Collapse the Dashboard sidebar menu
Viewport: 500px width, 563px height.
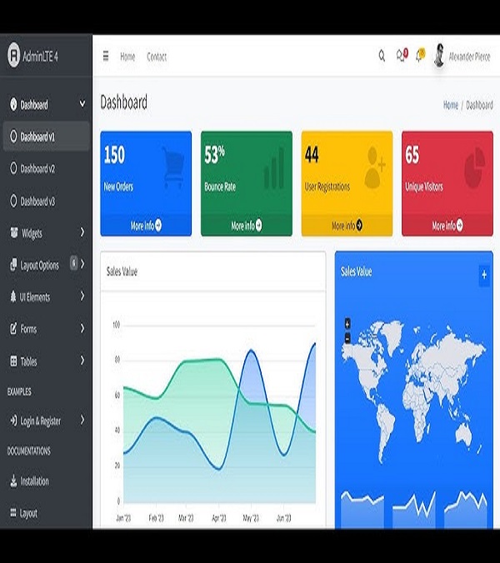click(82, 104)
